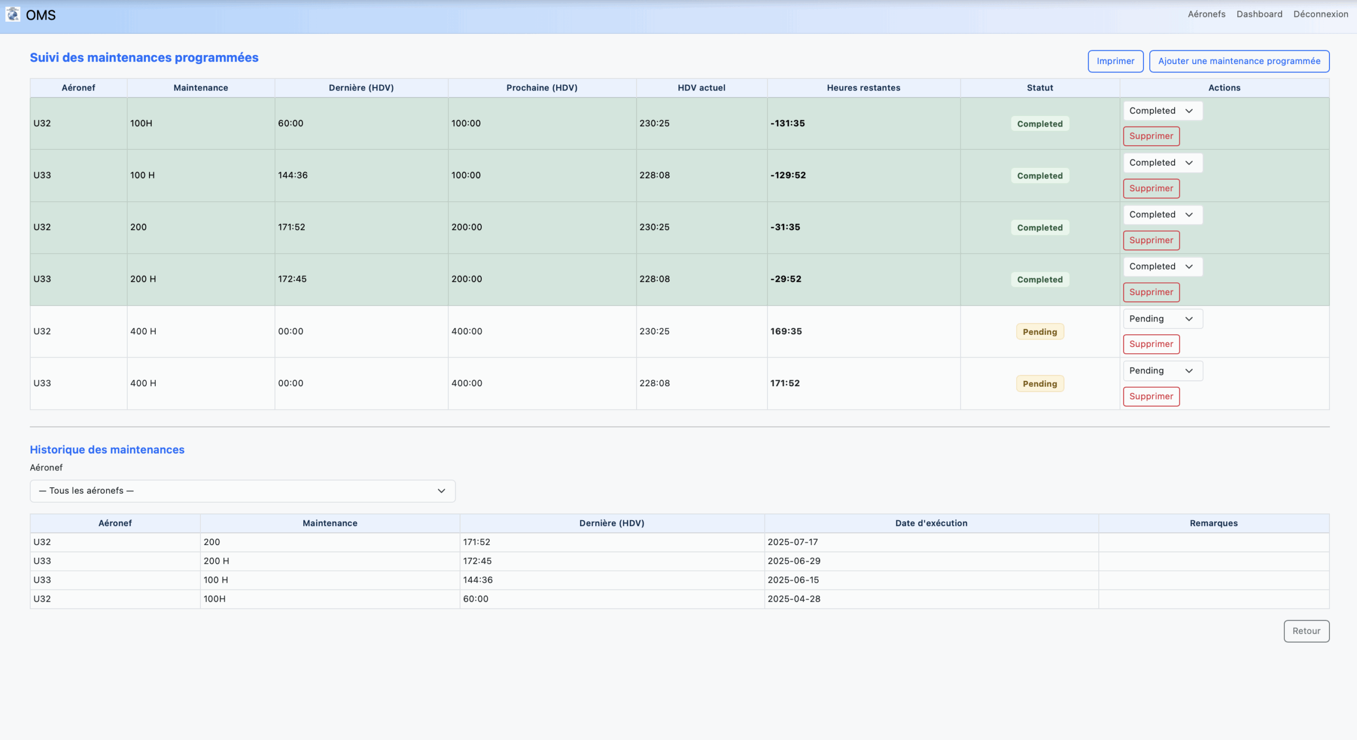Open the Aéronefs menu item

[x=1206, y=14]
